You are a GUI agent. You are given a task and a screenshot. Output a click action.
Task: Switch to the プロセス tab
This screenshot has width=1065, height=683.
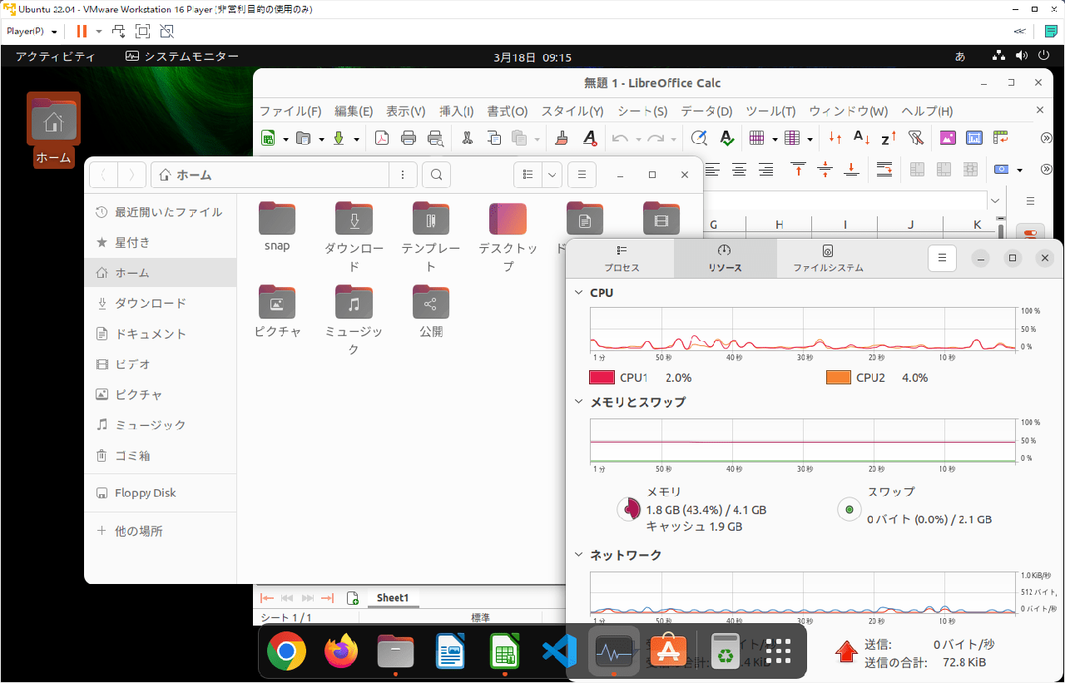click(622, 259)
